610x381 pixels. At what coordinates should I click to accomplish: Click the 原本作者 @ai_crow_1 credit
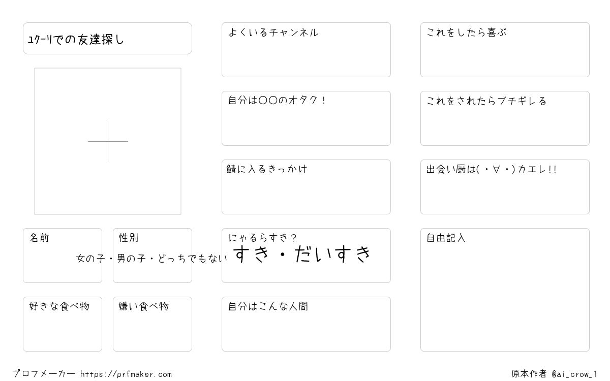[x=555, y=374]
